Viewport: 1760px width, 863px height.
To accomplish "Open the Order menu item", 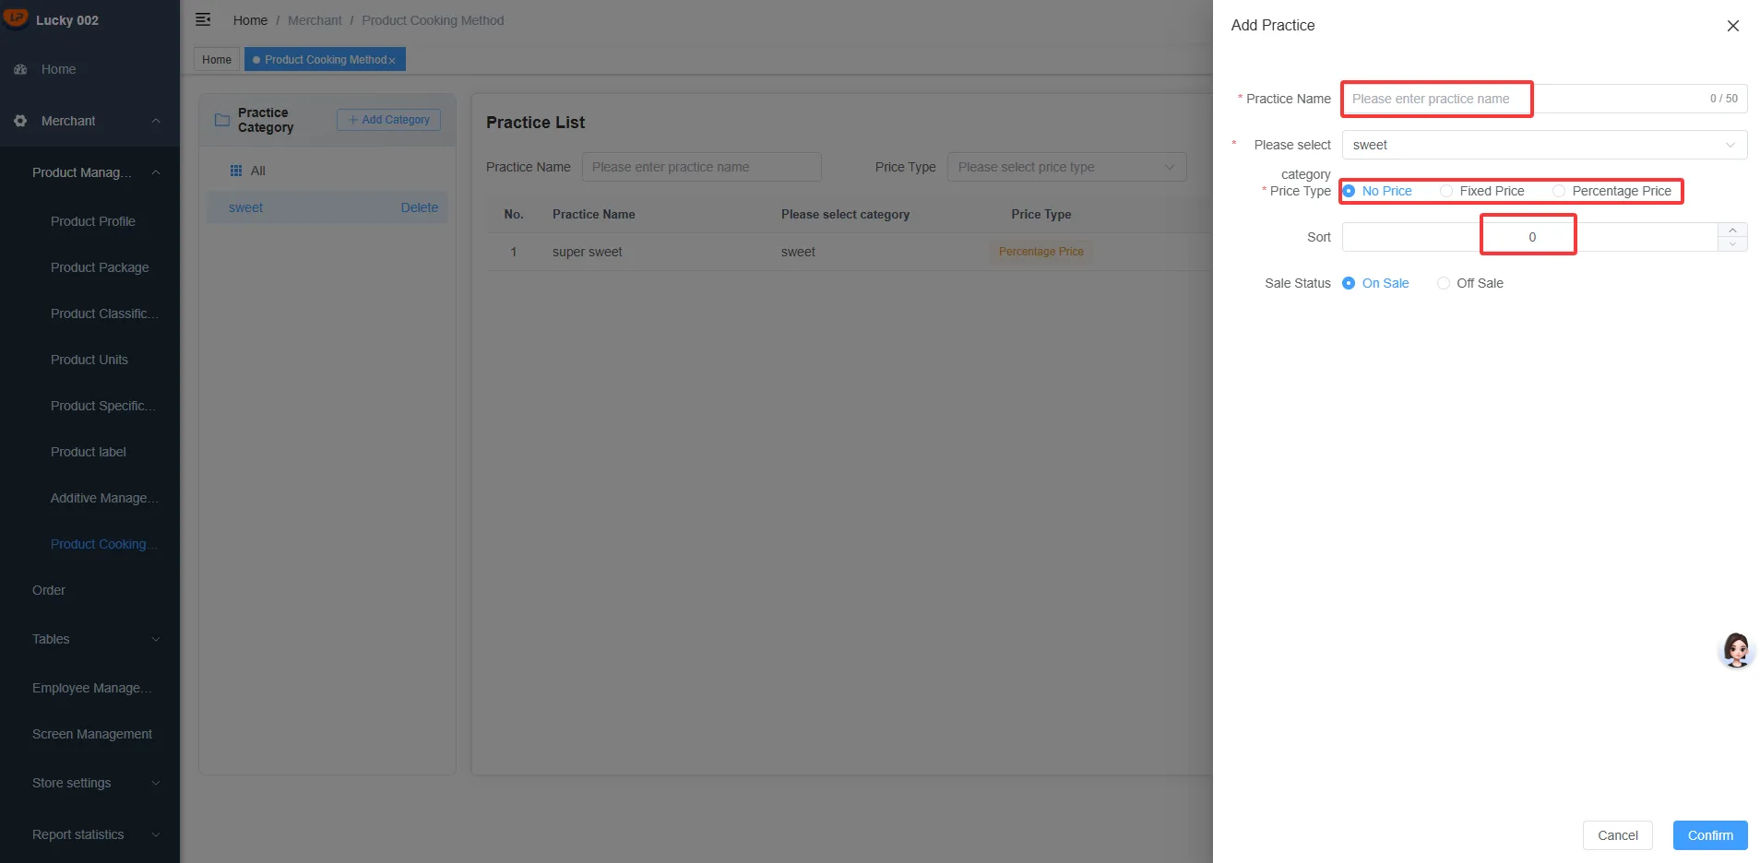I will pos(49,590).
